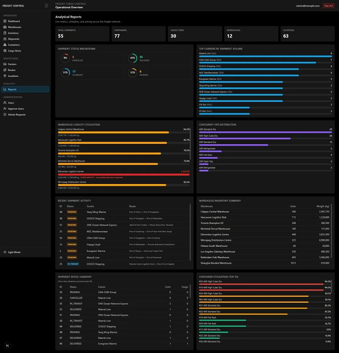339x353 pixels.
Task: Click the Weight (kg) column header
Action: [x=323, y=206]
